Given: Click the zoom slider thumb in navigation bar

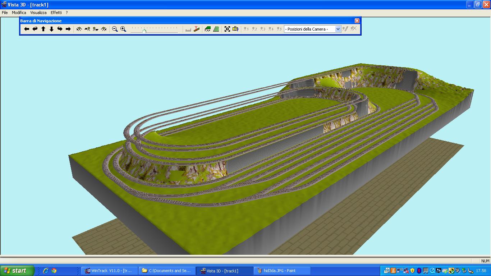Looking at the screenshot, I should coord(144,31).
